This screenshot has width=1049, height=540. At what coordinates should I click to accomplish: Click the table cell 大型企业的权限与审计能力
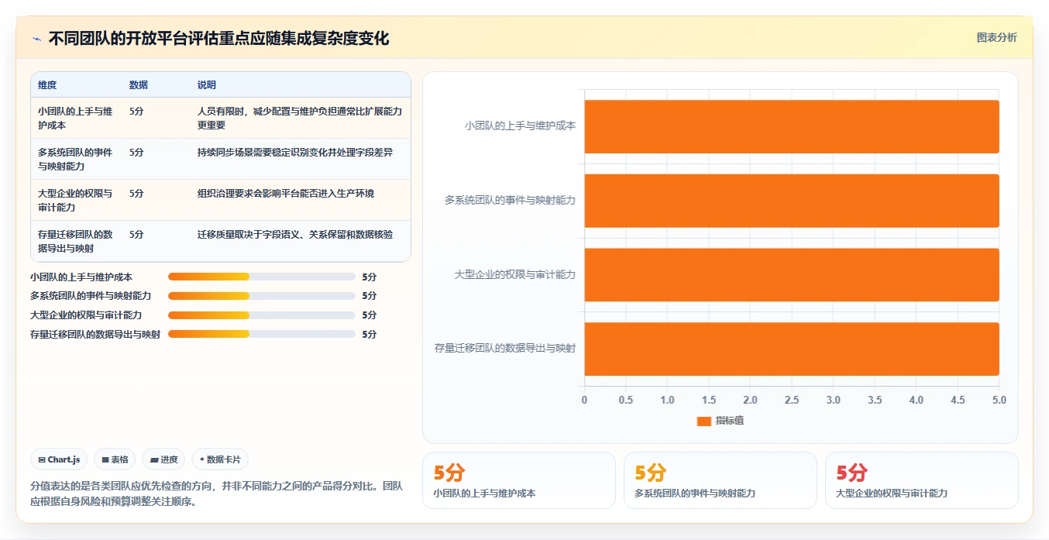pos(75,200)
